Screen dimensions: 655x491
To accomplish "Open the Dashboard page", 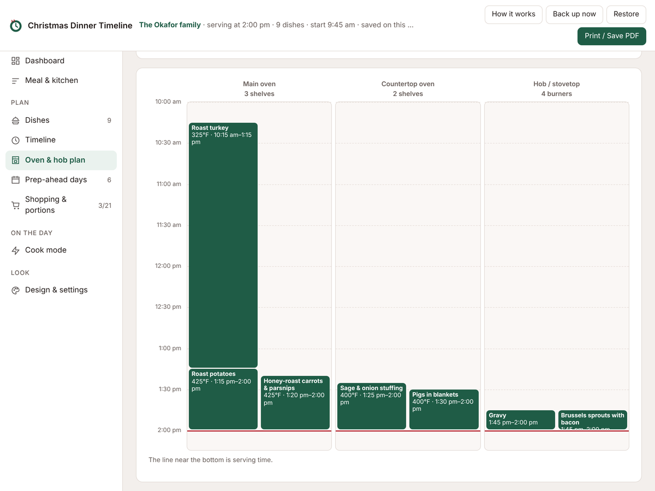I will 61,61.
